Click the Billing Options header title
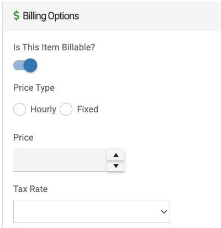Viewport: 221px width, 228px height. pos(51,16)
